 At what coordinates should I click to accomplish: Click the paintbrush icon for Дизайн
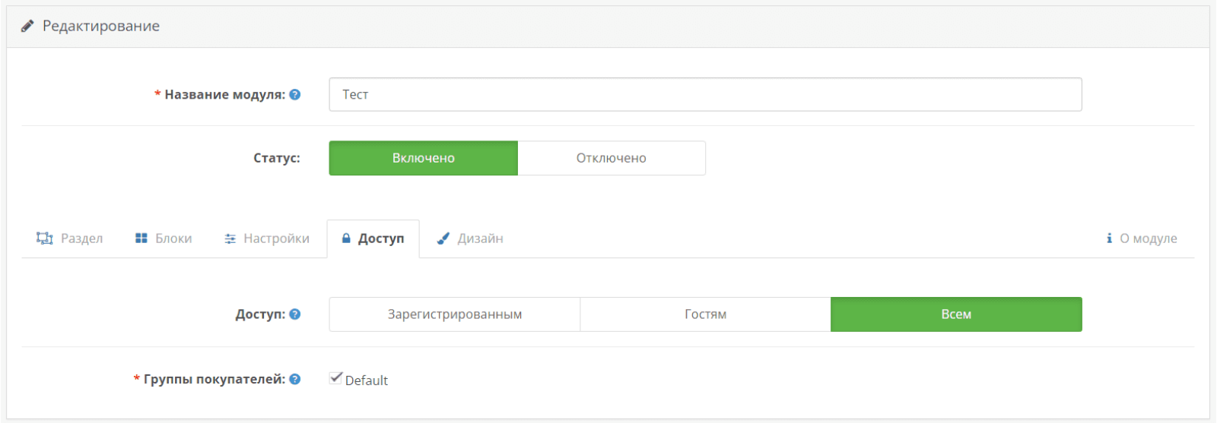point(443,238)
